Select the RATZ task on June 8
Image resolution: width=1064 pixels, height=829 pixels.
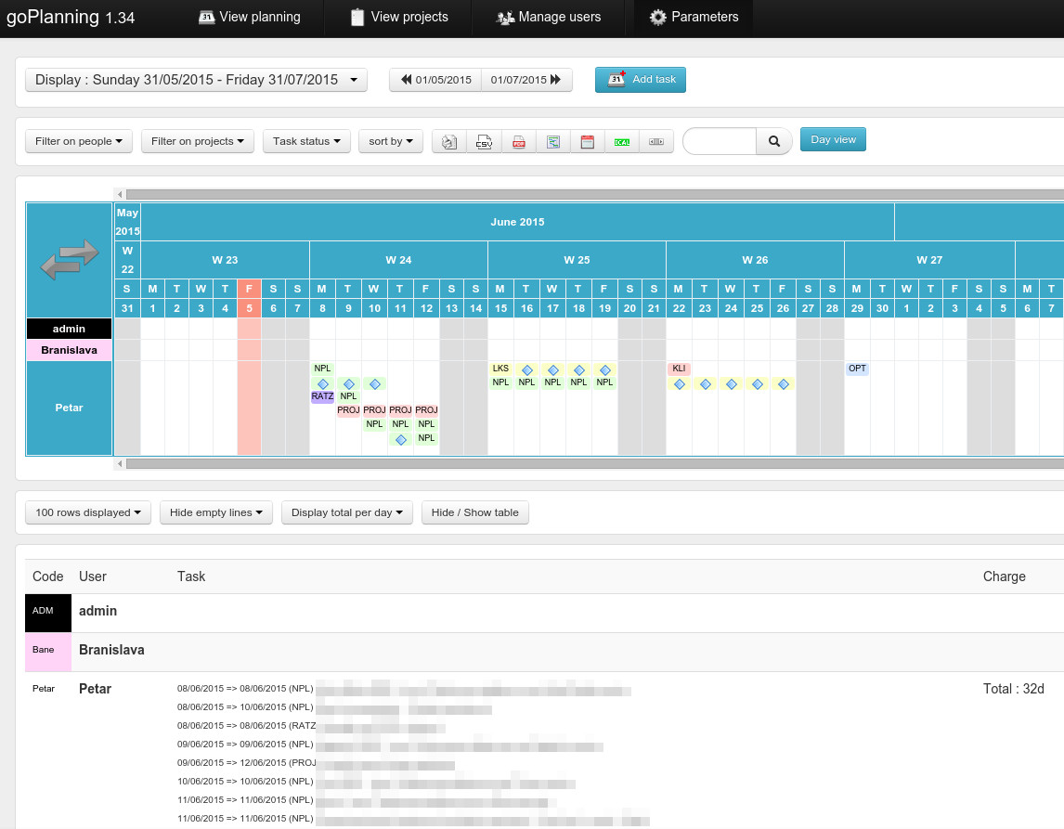click(322, 396)
